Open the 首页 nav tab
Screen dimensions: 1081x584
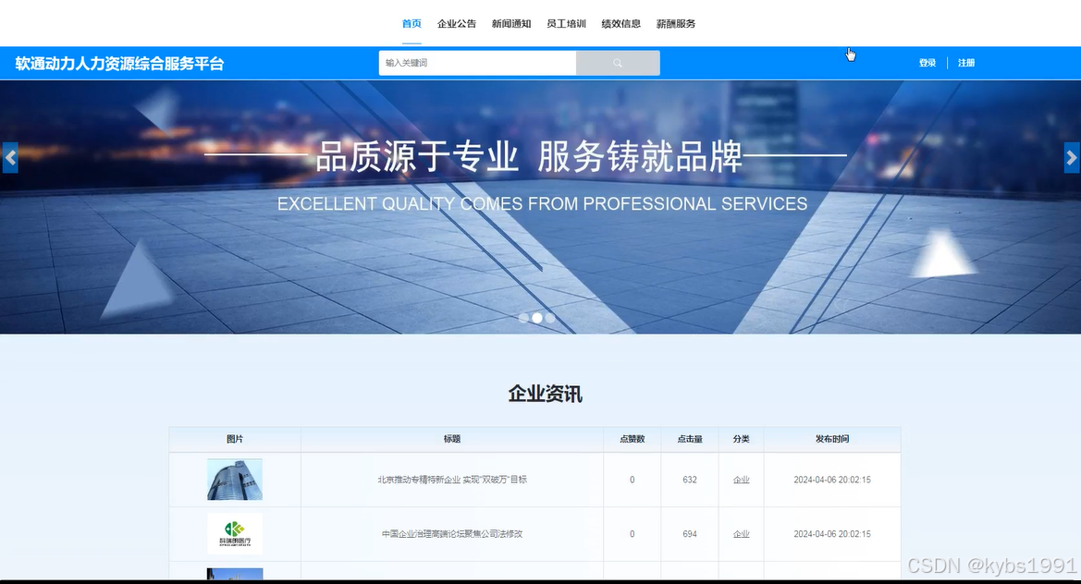point(412,23)
